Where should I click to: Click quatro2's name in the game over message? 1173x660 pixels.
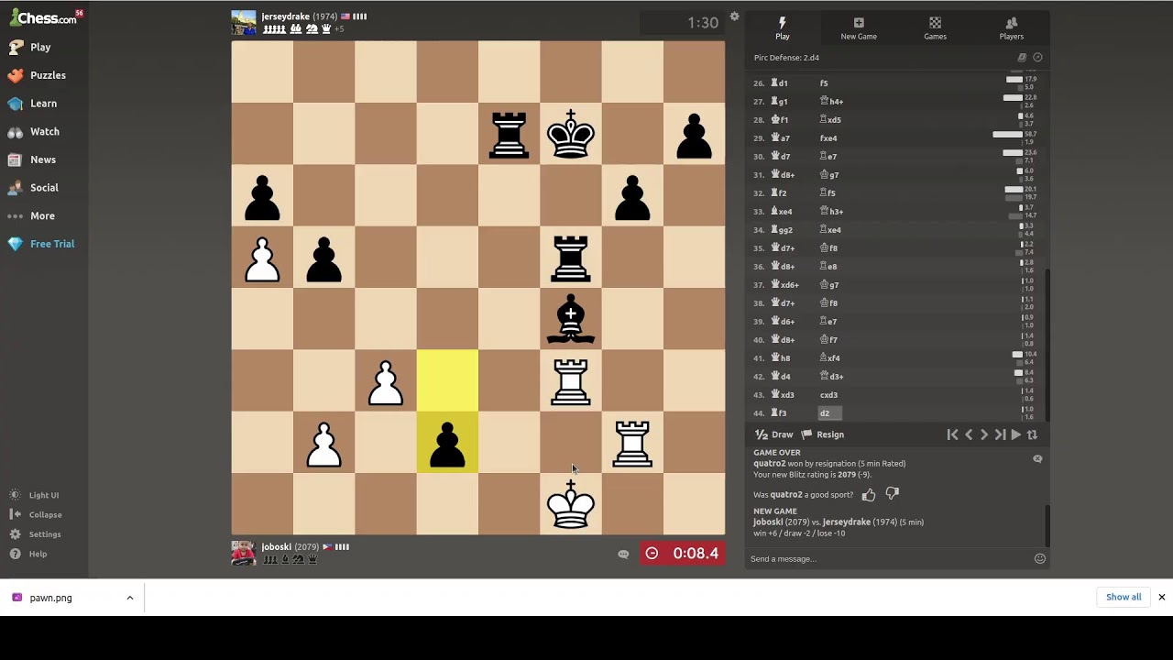point(768,464)
